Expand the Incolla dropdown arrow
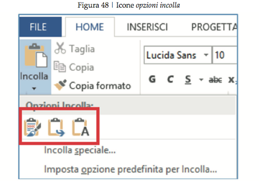This screenshot has height=188, width=259. pyautogui.click(x=34, y=88)
